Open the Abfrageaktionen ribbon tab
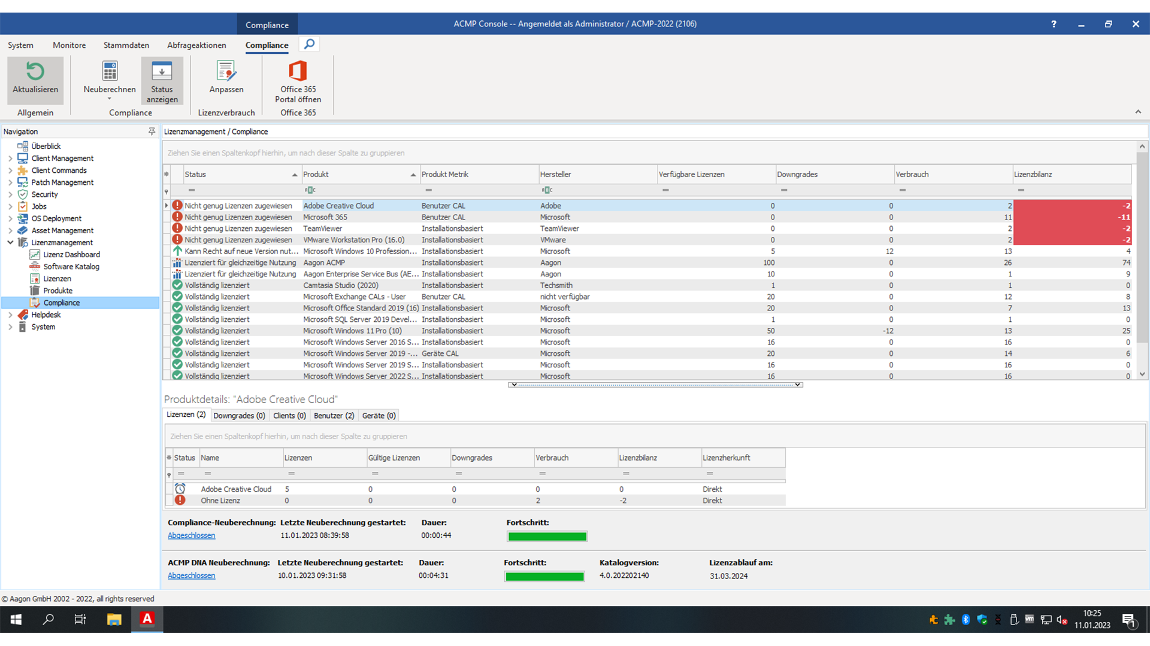Viewport: 1150px width, 646px height. tap(196, 45)
